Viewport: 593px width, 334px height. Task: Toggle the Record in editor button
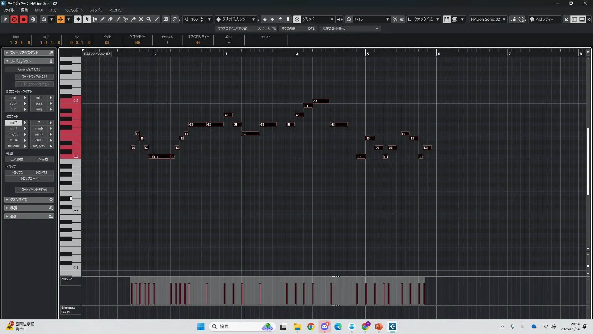(x=23, y=19)
